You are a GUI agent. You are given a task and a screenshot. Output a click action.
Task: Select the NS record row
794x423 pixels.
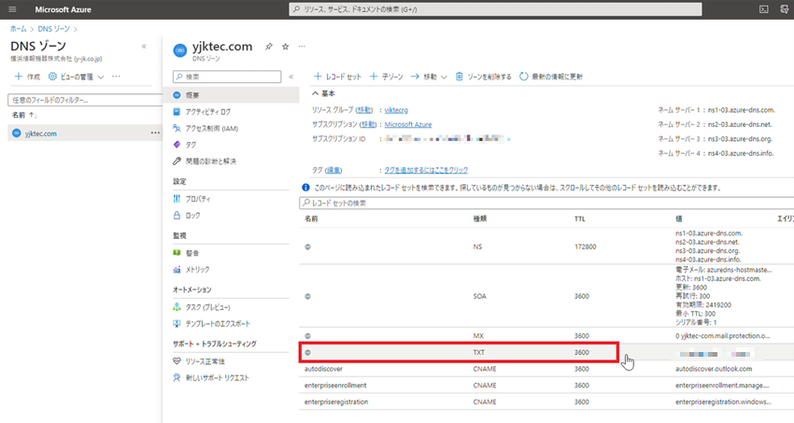(546, 247)
